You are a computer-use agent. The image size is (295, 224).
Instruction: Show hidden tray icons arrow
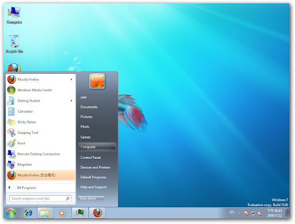[239, 213]
